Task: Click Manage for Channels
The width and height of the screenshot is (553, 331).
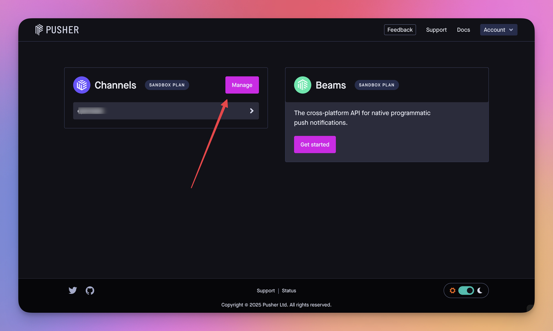Action: pyautogui.click(x=242, y=85)
